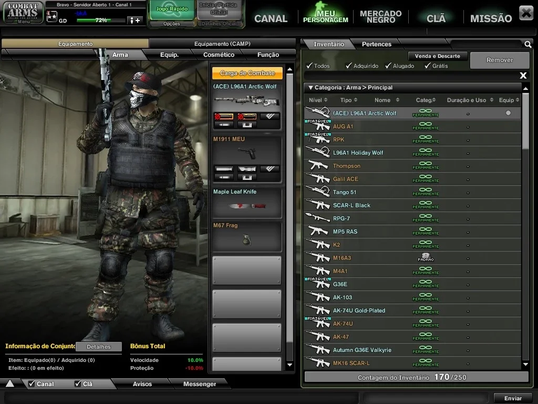Select the Maple Leaf Knife slot
Screen dimensions: 538x404
247,203
